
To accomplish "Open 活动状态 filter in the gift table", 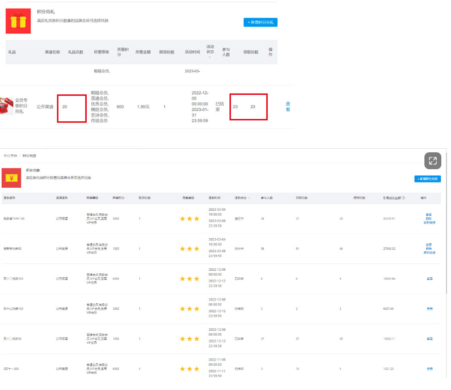I will (210, 57).
